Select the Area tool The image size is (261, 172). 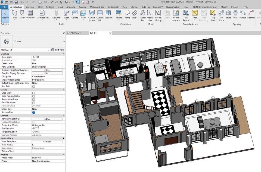click(x=195, y=15)
